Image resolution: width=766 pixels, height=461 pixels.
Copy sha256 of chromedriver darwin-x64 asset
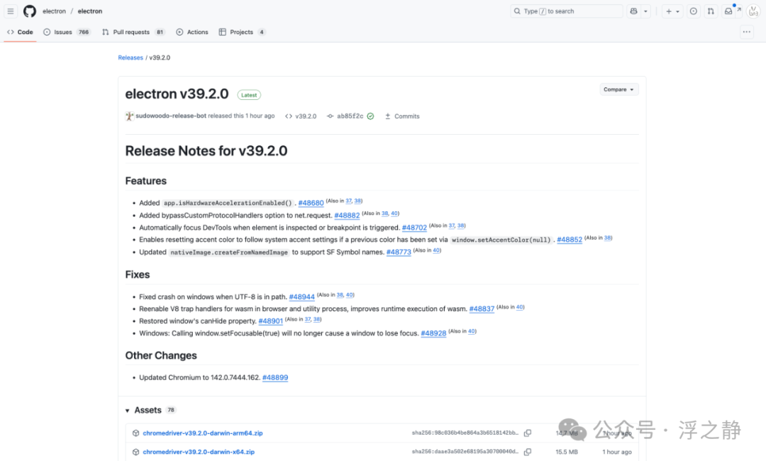(528, 452)
